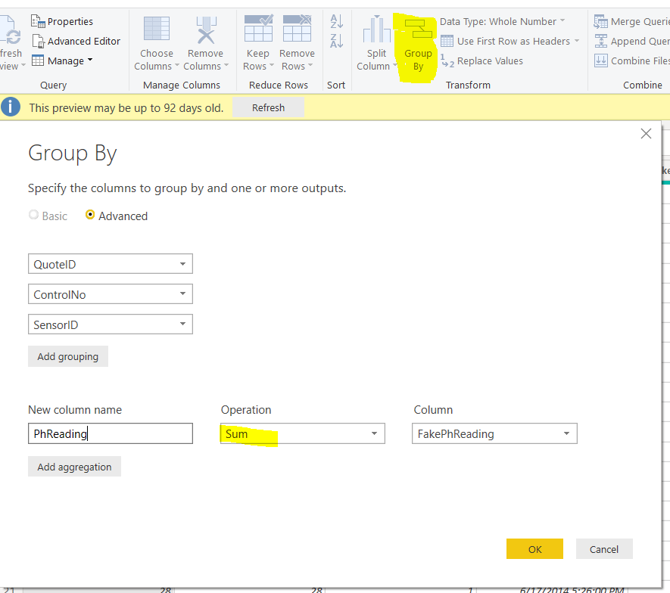Select the Basic radio option
The image size is (670, 593).
pos(33,216)
